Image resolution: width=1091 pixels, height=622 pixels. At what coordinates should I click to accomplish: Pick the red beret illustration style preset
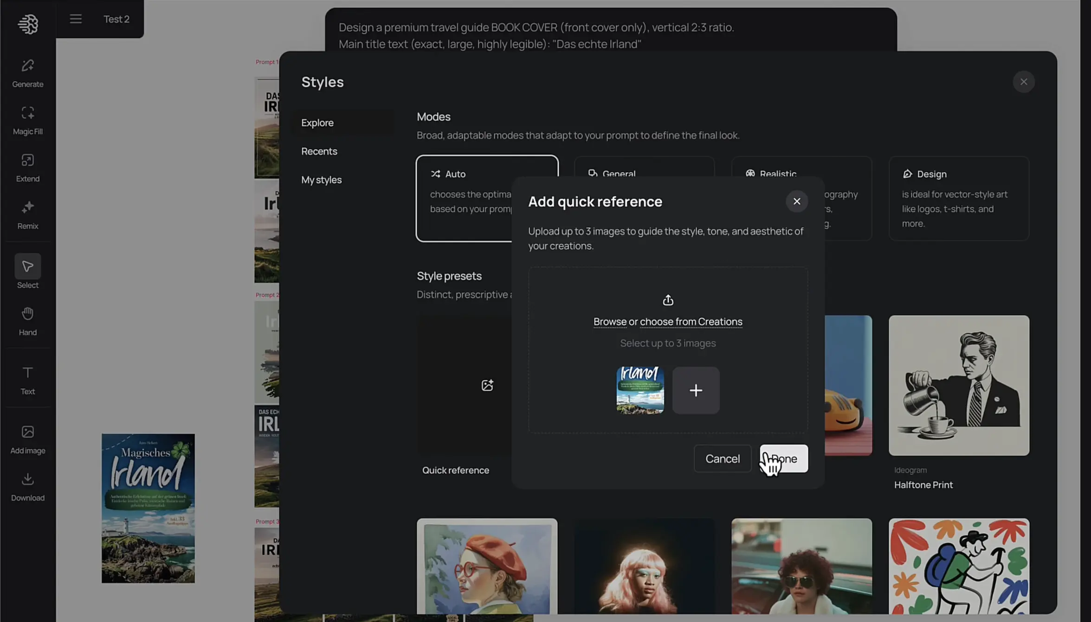click(x=487, y=566)
